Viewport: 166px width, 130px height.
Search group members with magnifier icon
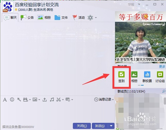point(164,91)
